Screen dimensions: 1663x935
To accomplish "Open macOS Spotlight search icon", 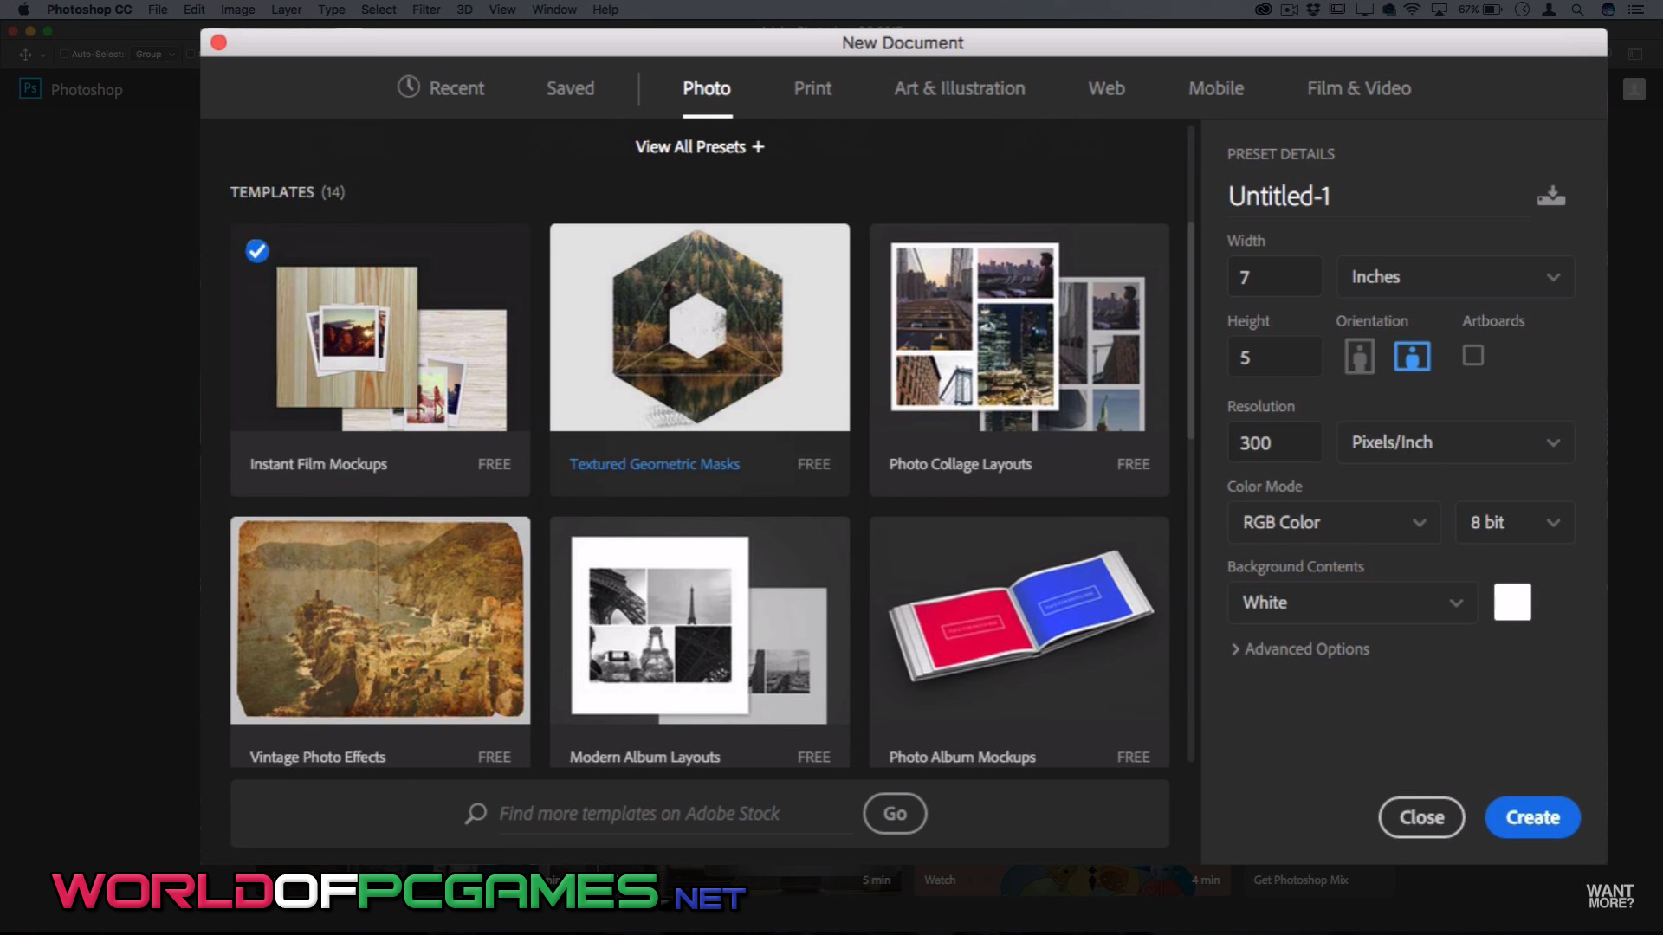I will click(x=1577, y=10).
